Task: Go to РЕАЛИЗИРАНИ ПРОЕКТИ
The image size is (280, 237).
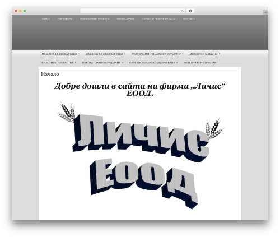Action: pos(95,19)
